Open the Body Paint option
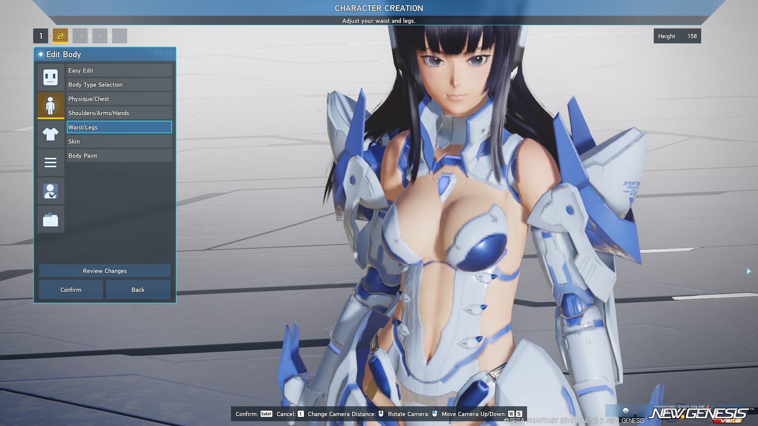This screenshot has width=758, height=426. pyautogui.click(x=119, y=156)
